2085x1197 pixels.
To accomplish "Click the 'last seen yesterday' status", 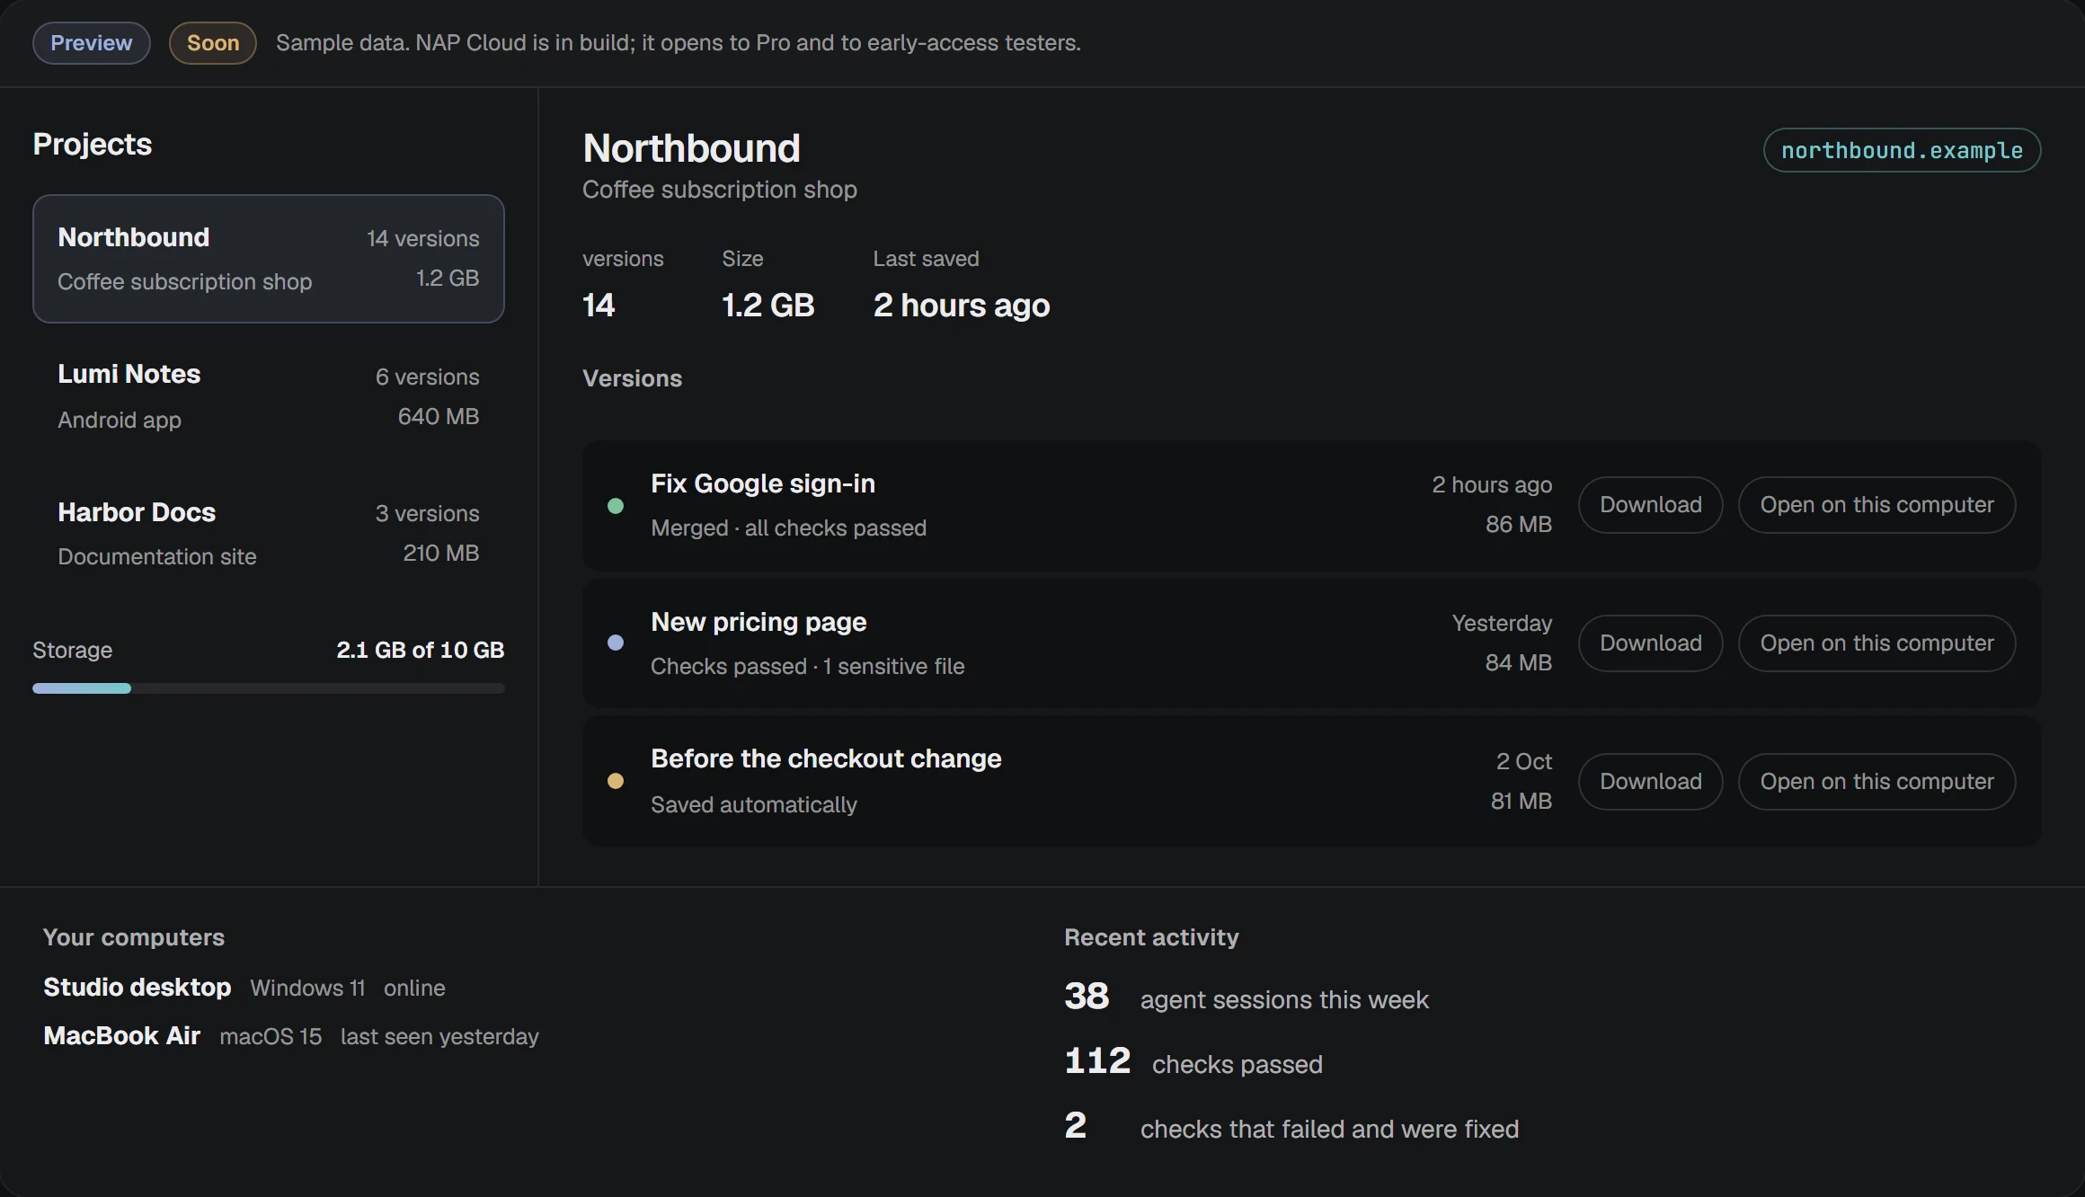I will coord(439,1036).
